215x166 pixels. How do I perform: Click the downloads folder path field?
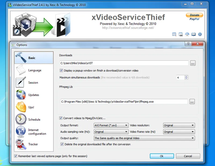point(124,63)
